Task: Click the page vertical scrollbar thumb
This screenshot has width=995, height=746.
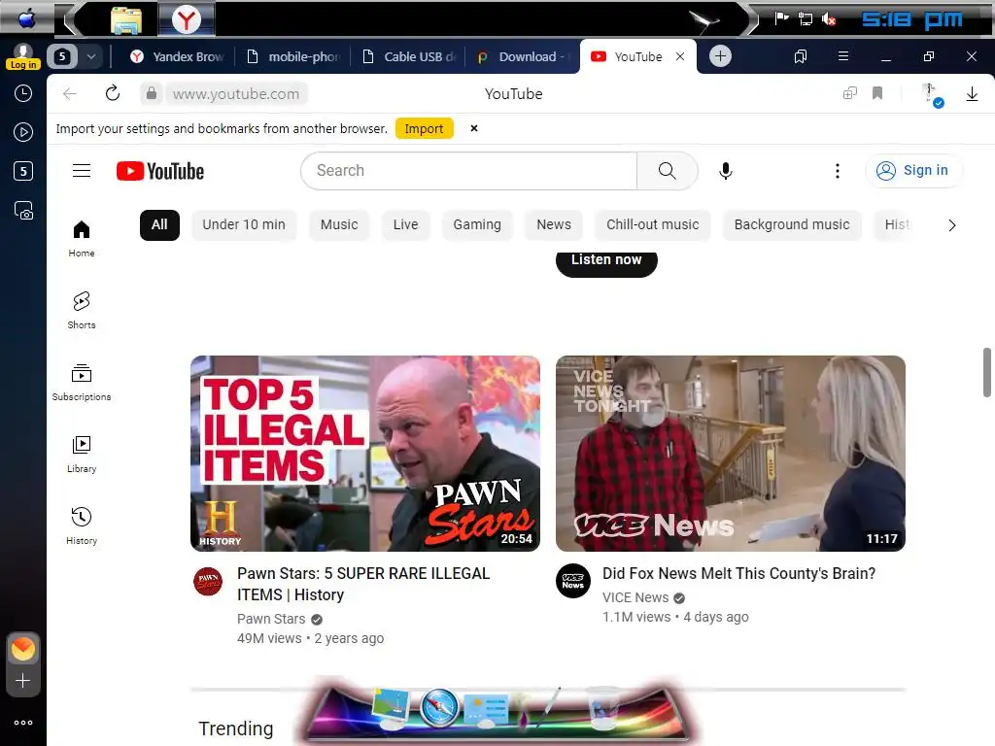Action: click(x=987, y=372)
